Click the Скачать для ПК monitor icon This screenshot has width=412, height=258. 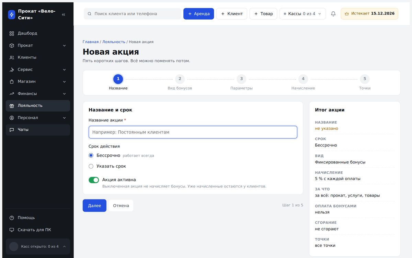[x=12, y=230]
